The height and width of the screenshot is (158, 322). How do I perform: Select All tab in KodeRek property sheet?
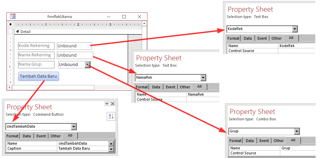tap(291, 38)
